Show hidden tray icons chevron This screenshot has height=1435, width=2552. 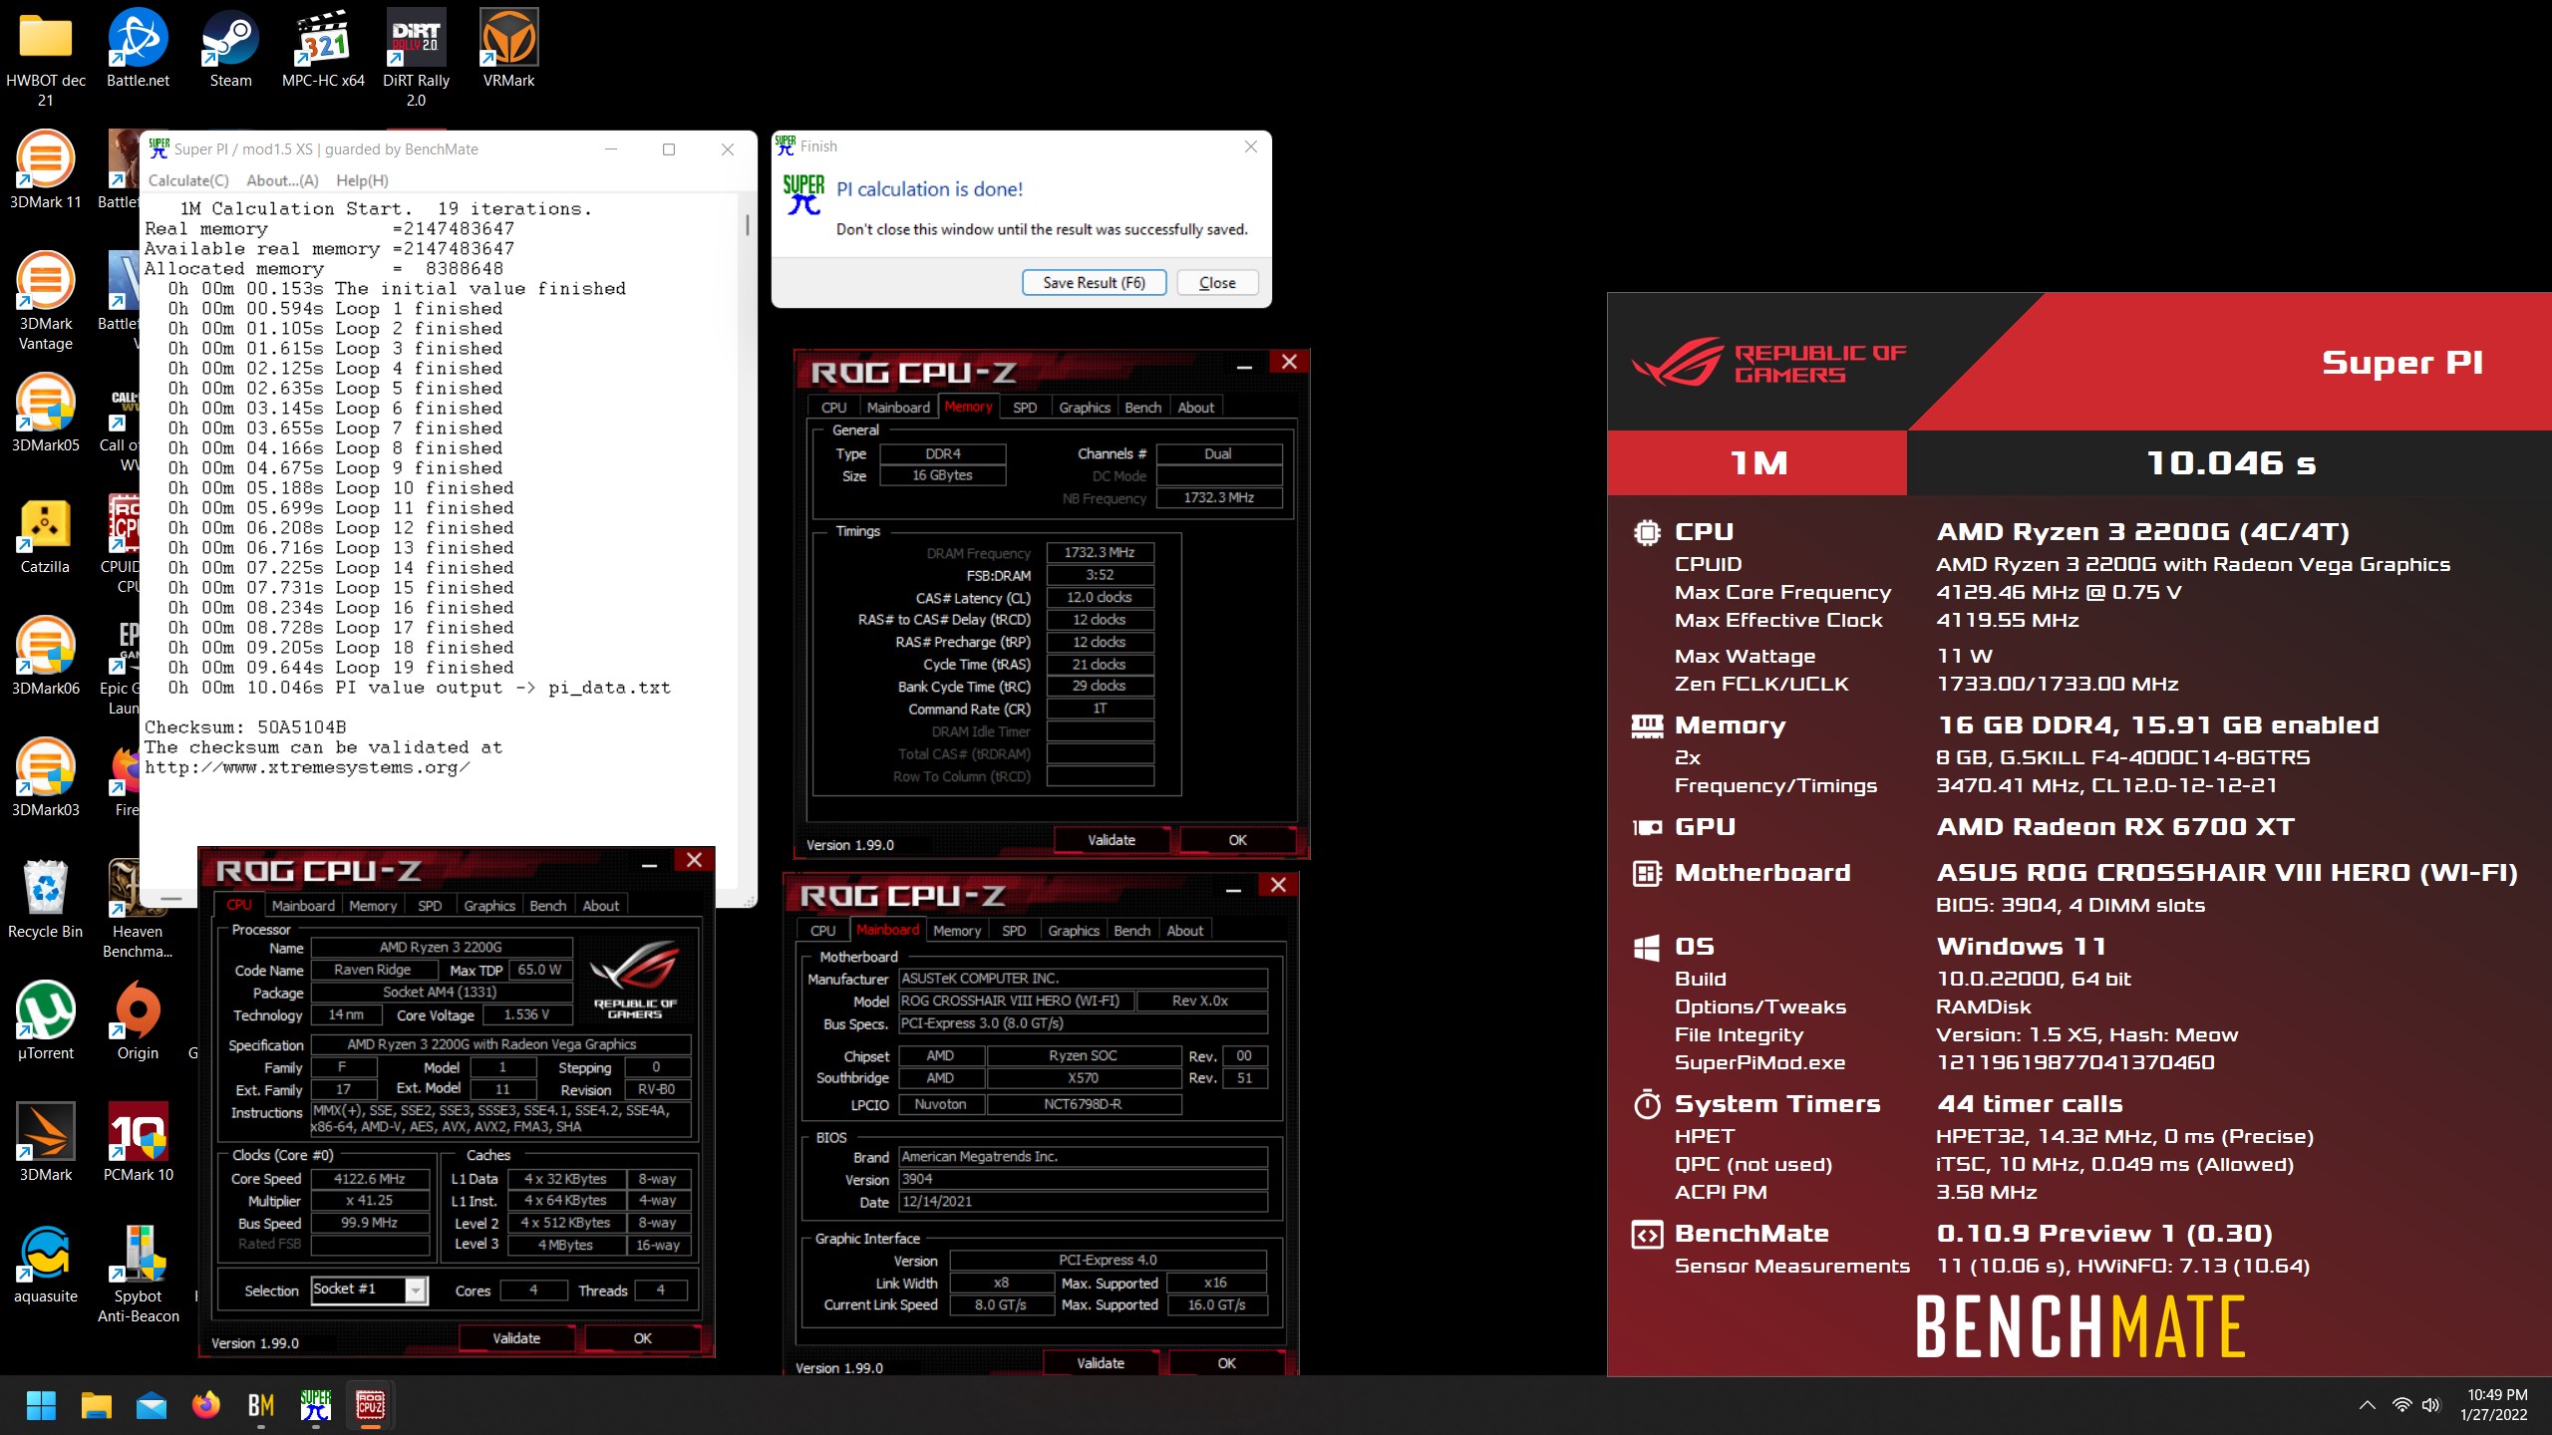pos(2367,1405)
